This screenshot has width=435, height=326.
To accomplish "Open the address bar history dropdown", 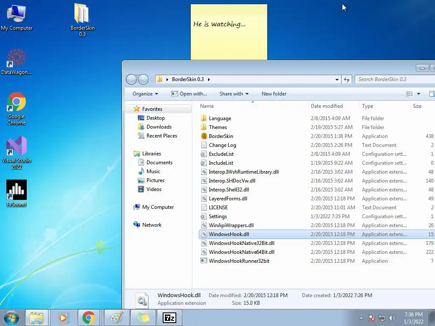I will [337, 79].
